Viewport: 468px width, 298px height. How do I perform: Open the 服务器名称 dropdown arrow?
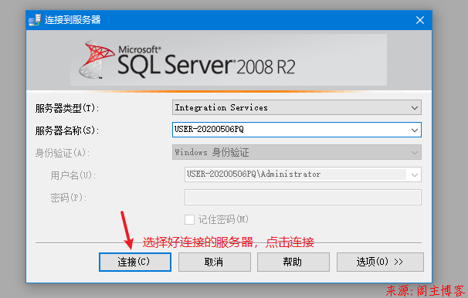click(414, 130)
